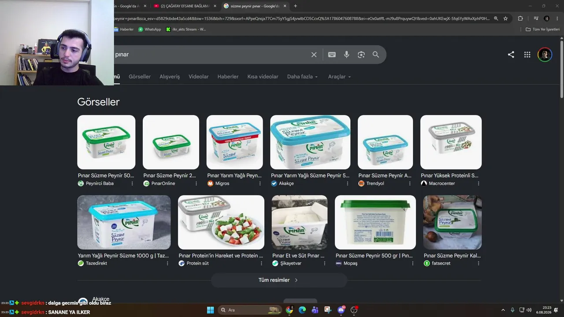This screenshot has width=564, height=317.
Task: Close the ÇAĞATAY EFSANE BAĞLAMA tab
Action: (x=215, y=6)
